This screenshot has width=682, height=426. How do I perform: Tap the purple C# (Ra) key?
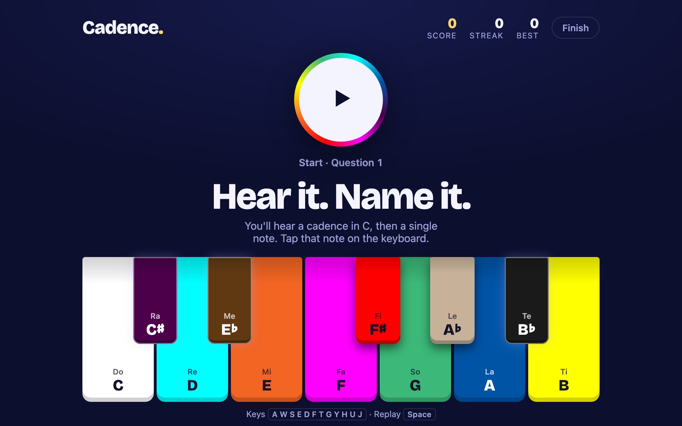click(155, 300)
